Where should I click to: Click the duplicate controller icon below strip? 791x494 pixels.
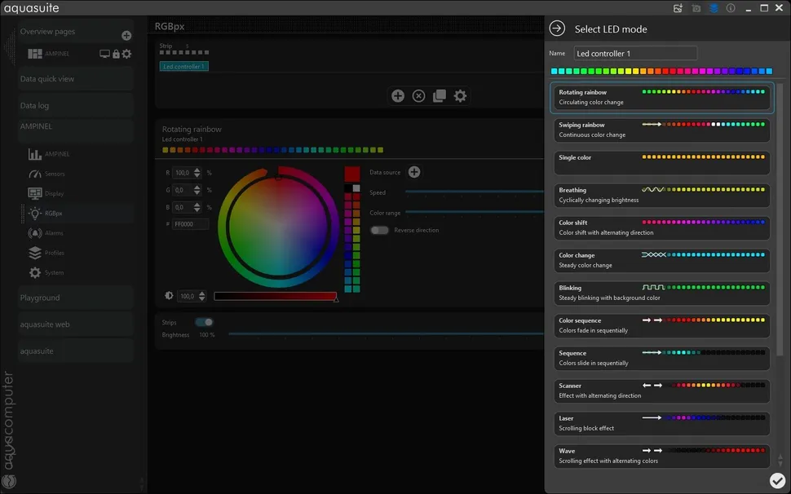click(440, 96)
